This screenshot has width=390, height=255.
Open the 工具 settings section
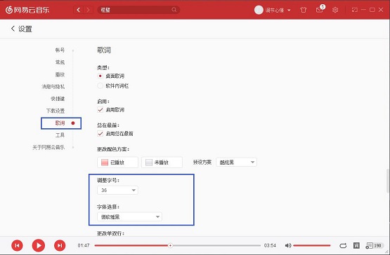tap(60, 135)
